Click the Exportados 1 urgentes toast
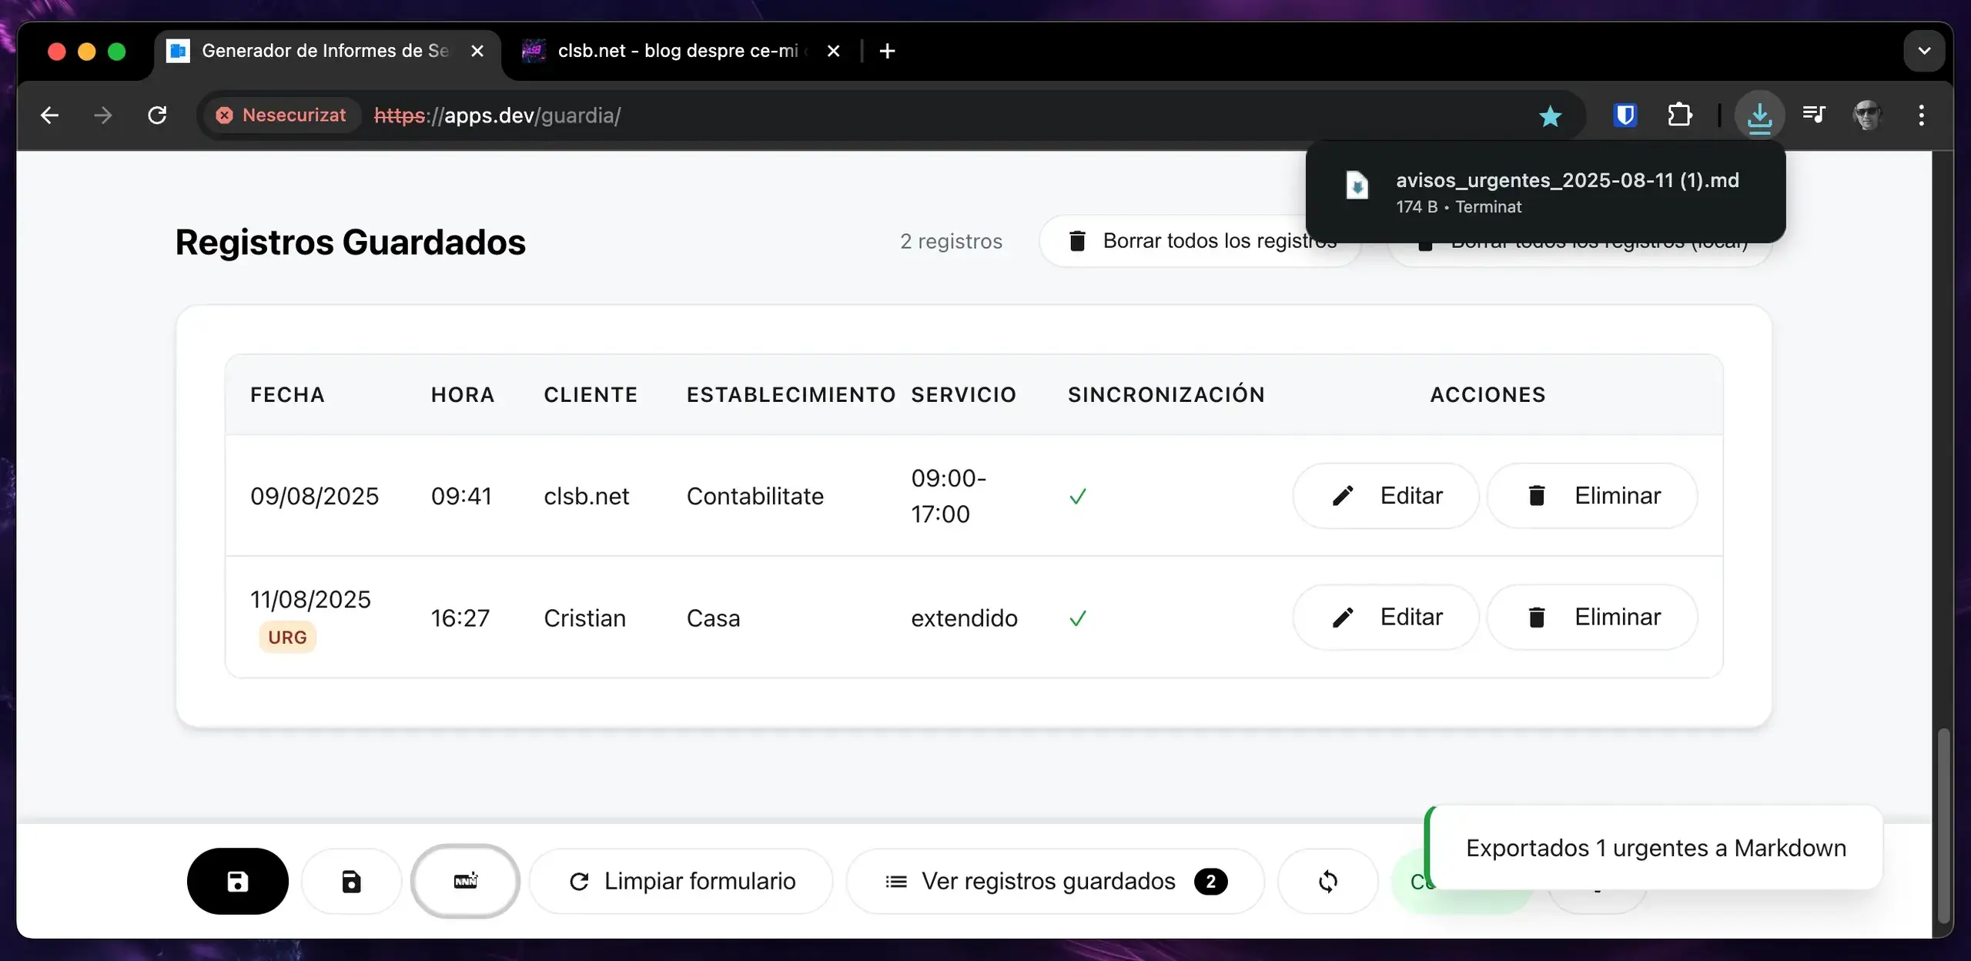The width and height of the screenshot is (1971, 961). click(x=1655, y=848)
